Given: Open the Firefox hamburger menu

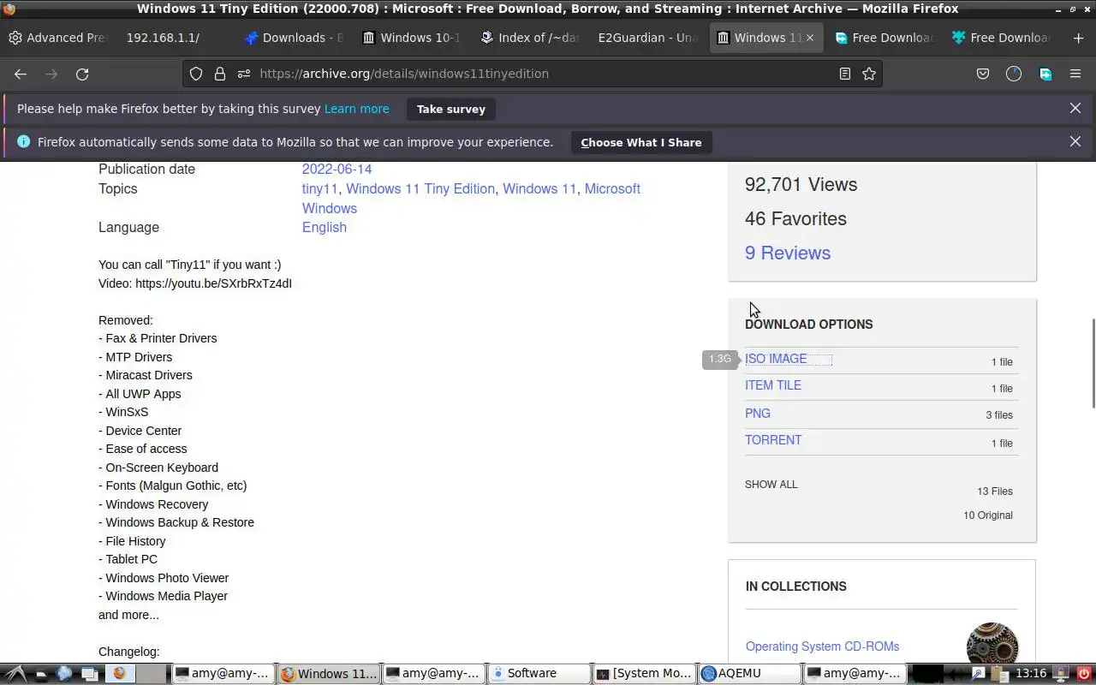Looking at the screenshot, I should click(1075, 74).
